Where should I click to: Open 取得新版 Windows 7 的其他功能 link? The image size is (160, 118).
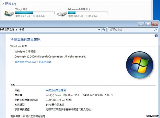pyautogui.click(x=33, y=62)
